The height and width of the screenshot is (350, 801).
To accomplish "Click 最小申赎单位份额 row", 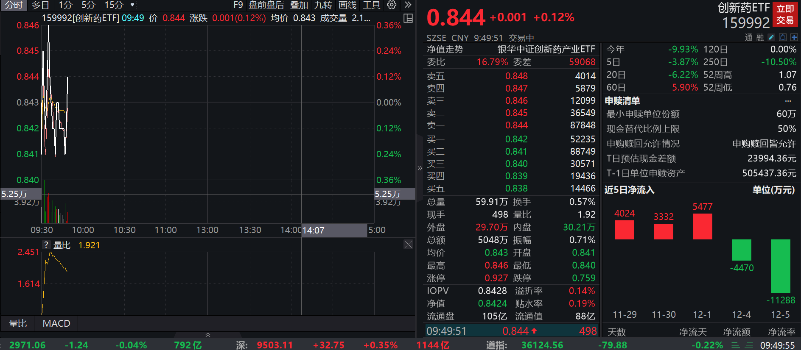I will click(701, 114).
